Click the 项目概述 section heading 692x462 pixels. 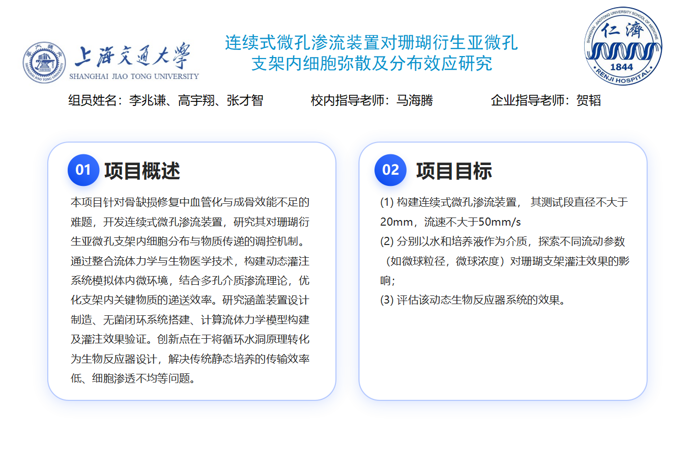142,171
